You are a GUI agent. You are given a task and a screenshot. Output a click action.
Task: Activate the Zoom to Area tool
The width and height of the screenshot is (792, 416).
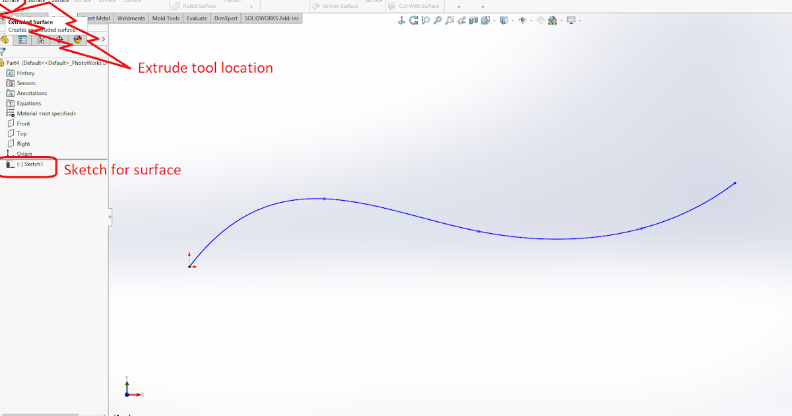point(449,20)
